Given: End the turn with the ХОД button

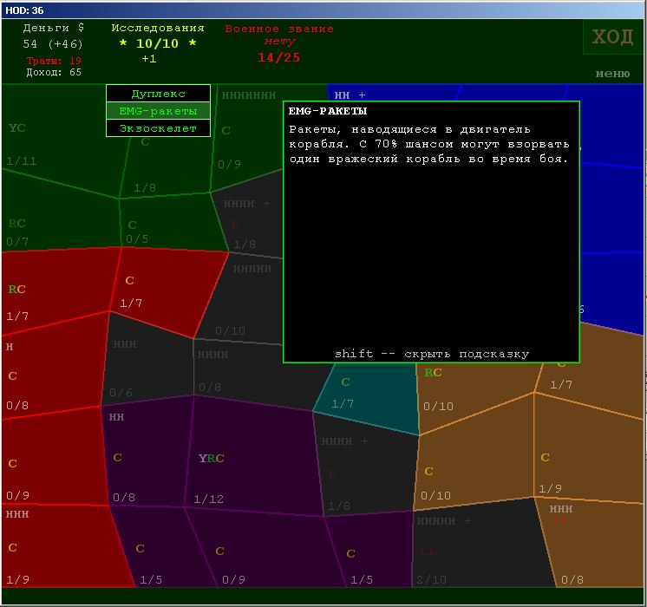Looking at the screenshot, I should point(612,36).
